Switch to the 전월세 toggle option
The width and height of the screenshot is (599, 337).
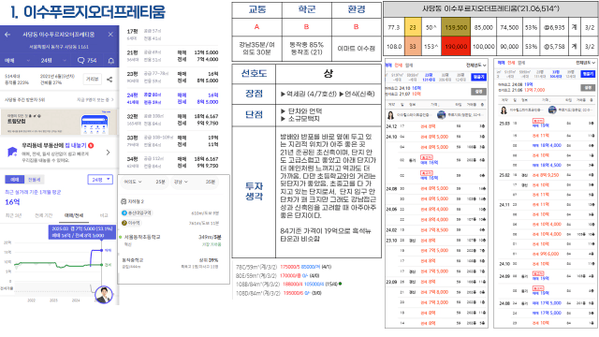pyautogui.click(x=34, y=180)
